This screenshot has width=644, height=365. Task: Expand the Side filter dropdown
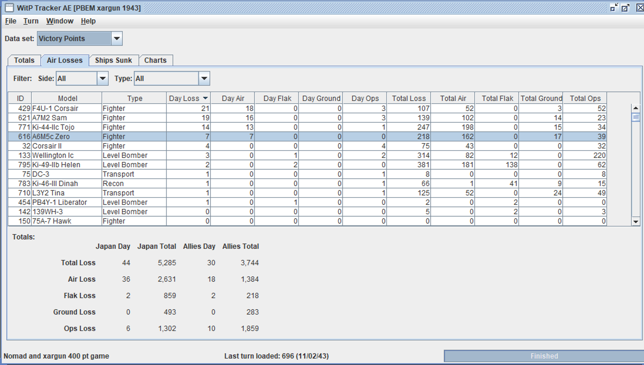[102, 78]
